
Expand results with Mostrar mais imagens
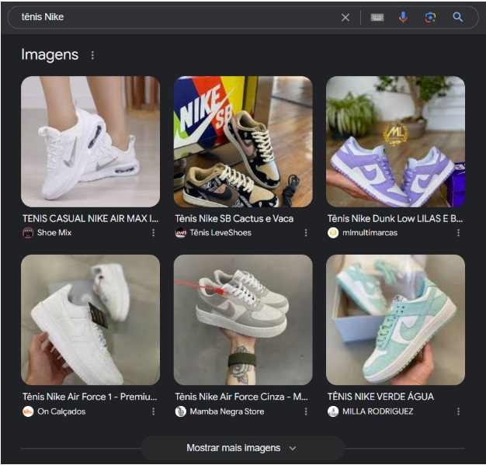(x=243, y=448)
